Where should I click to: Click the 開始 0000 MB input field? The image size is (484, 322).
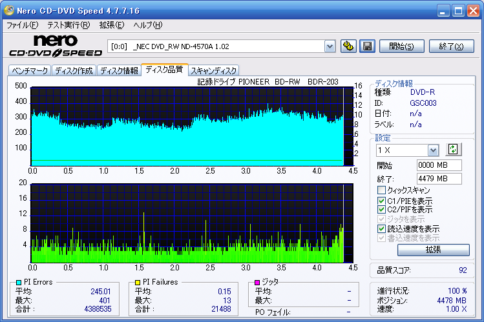[439, 165]
